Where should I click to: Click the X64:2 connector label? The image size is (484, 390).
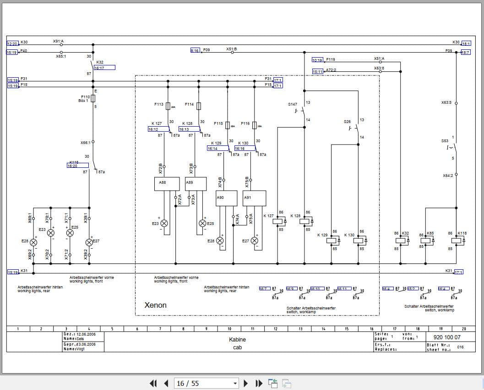(448, 176)
